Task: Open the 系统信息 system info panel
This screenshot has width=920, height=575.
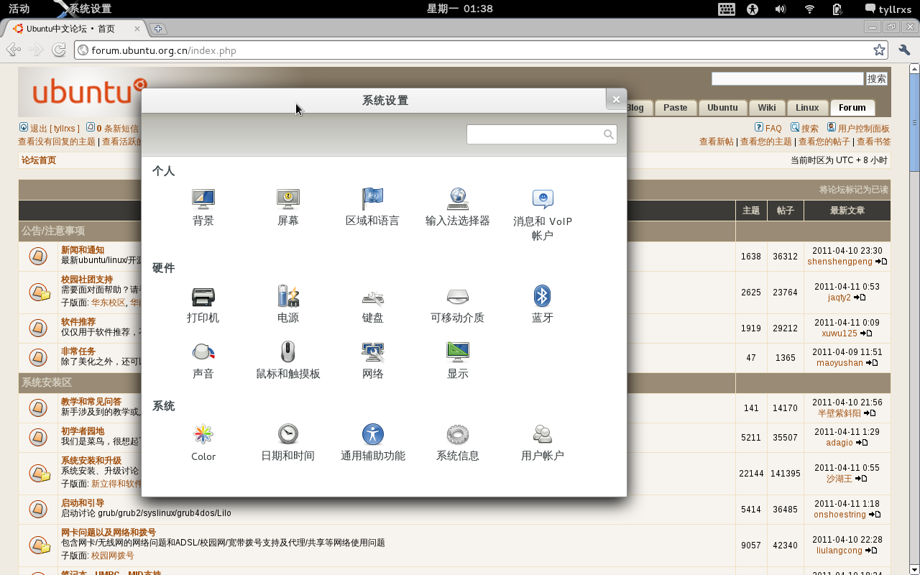Action: 458,443
